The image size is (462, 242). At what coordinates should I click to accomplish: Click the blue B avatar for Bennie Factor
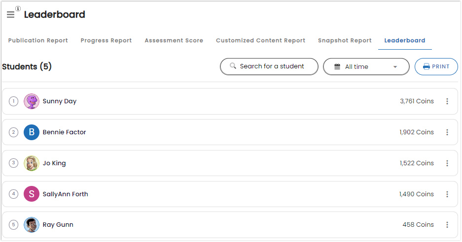(32, 132)
